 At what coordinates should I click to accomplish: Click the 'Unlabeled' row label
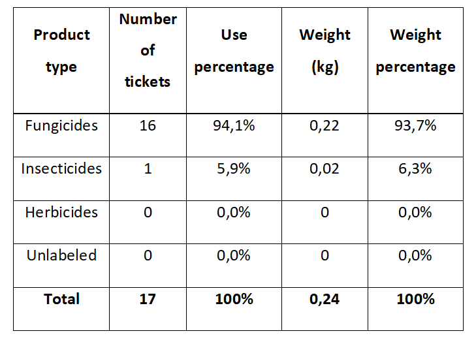tap(61, 255)
